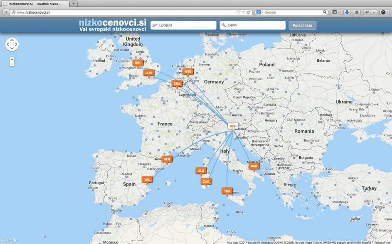Click the map zoom in plus button

pyautogui.click(x=12, y=59)
